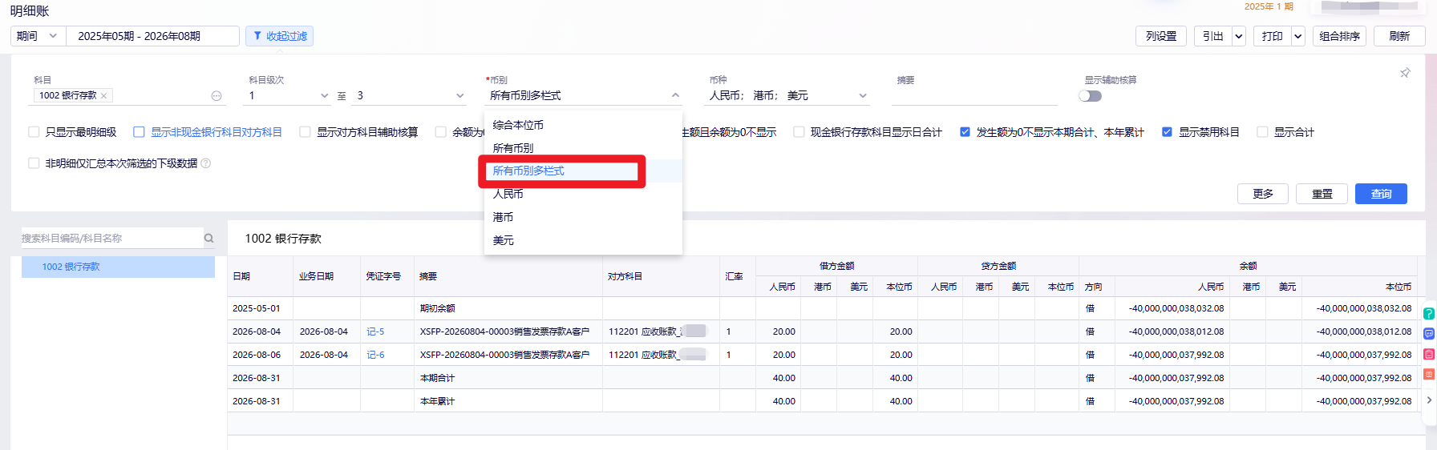Screen dimensions: 1437x450
Task: Open the green question-mark help icon
Action: [1429, 314]
